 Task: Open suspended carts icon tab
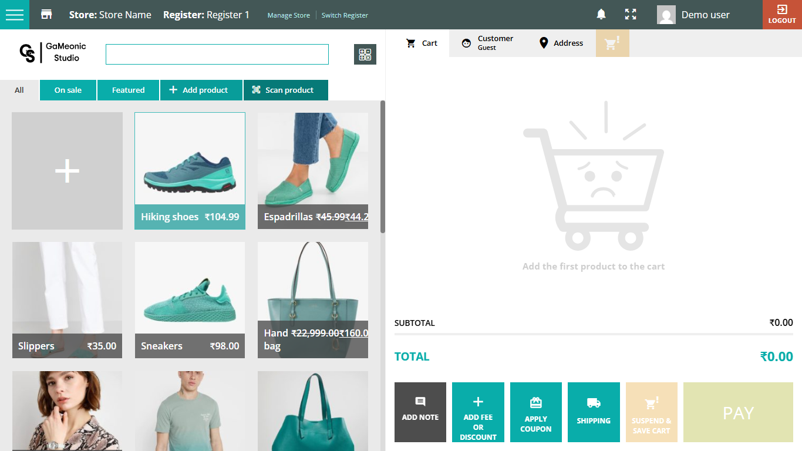(x=612, y=43)
